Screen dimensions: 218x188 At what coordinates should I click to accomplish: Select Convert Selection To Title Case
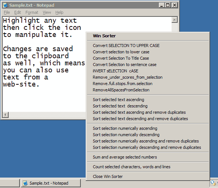(148, 58)
